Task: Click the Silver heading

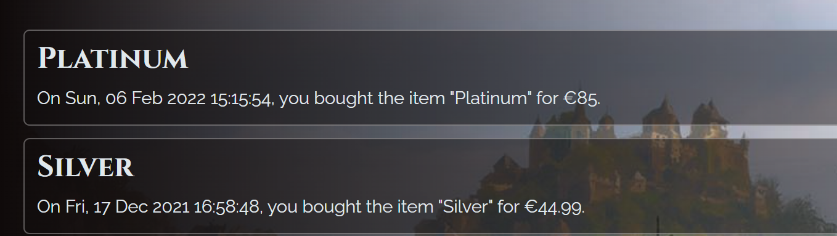Action: click(86, 167)
